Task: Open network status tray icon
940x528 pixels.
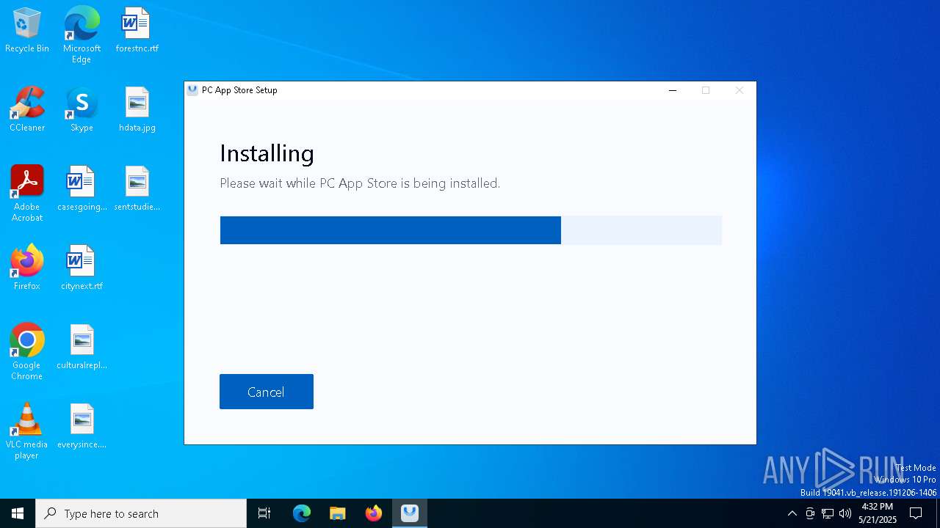Action: click(x=828, y=513)
